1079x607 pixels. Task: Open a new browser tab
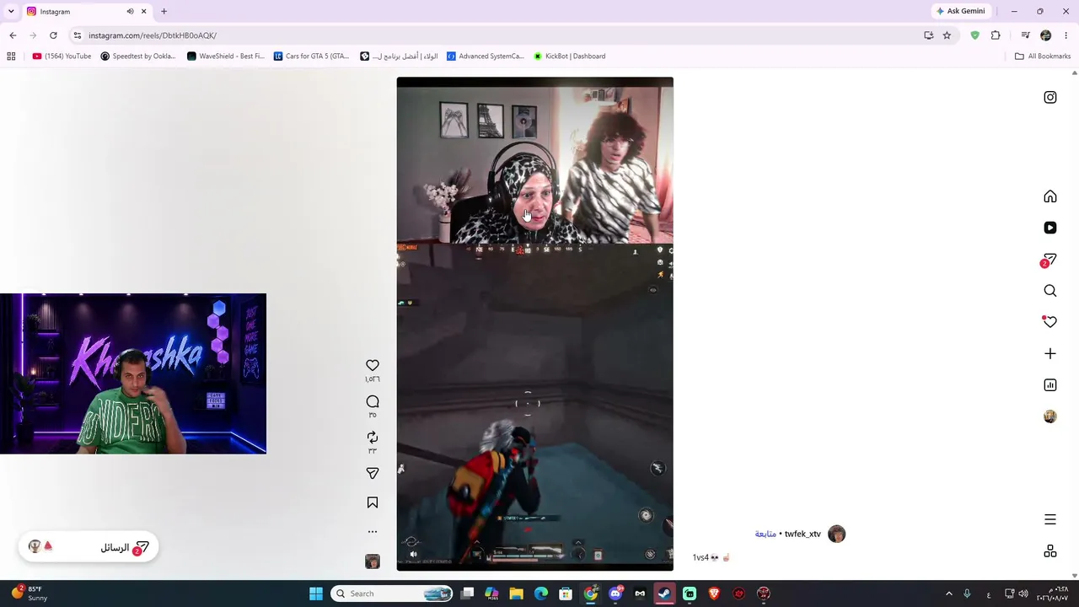pyautogui.click(x=164, y=12)
